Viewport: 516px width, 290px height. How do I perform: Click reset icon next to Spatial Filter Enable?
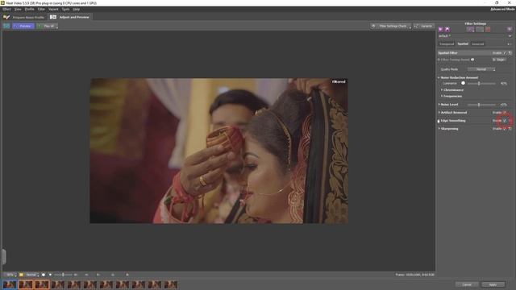(510, 53)
